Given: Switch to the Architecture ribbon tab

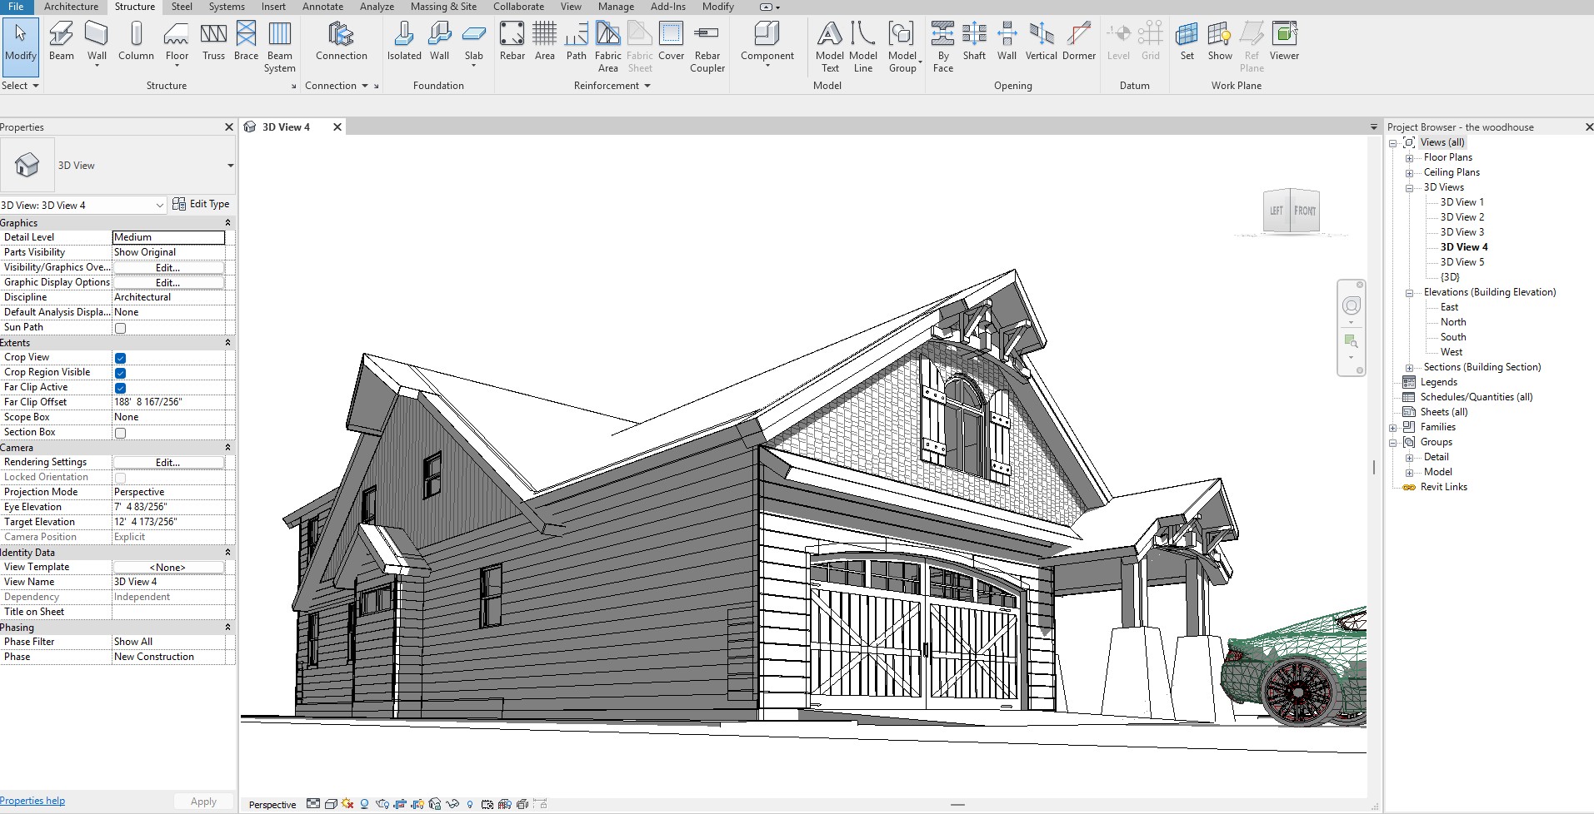Looking at the screenshot, I should pyautogui.click(x=71, y=7).
